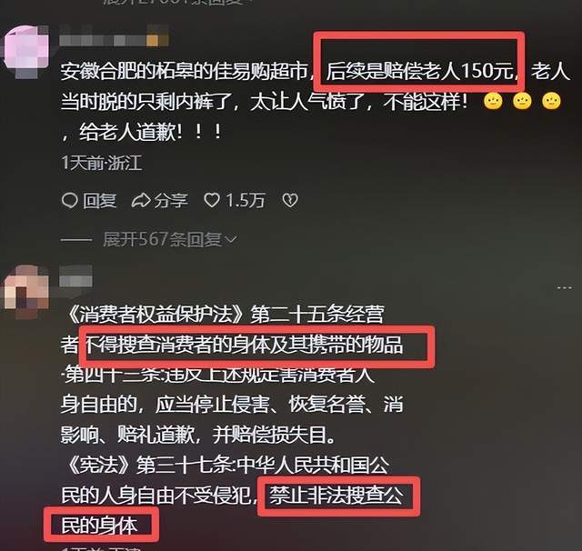Viewport: 582px width, 551px height.
Task: Dislike the comment via broken heart icon
Action: tap(290, 201)
